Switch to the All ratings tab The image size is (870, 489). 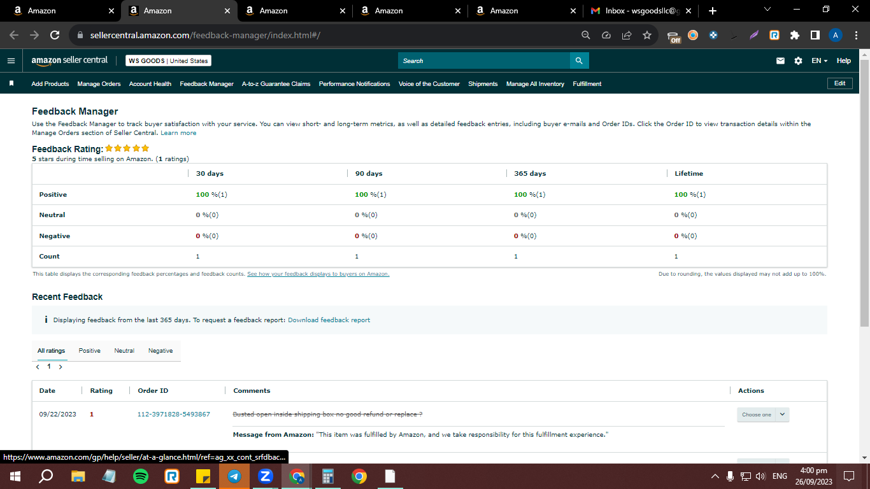pyautogui.click(x=52, y=351)
